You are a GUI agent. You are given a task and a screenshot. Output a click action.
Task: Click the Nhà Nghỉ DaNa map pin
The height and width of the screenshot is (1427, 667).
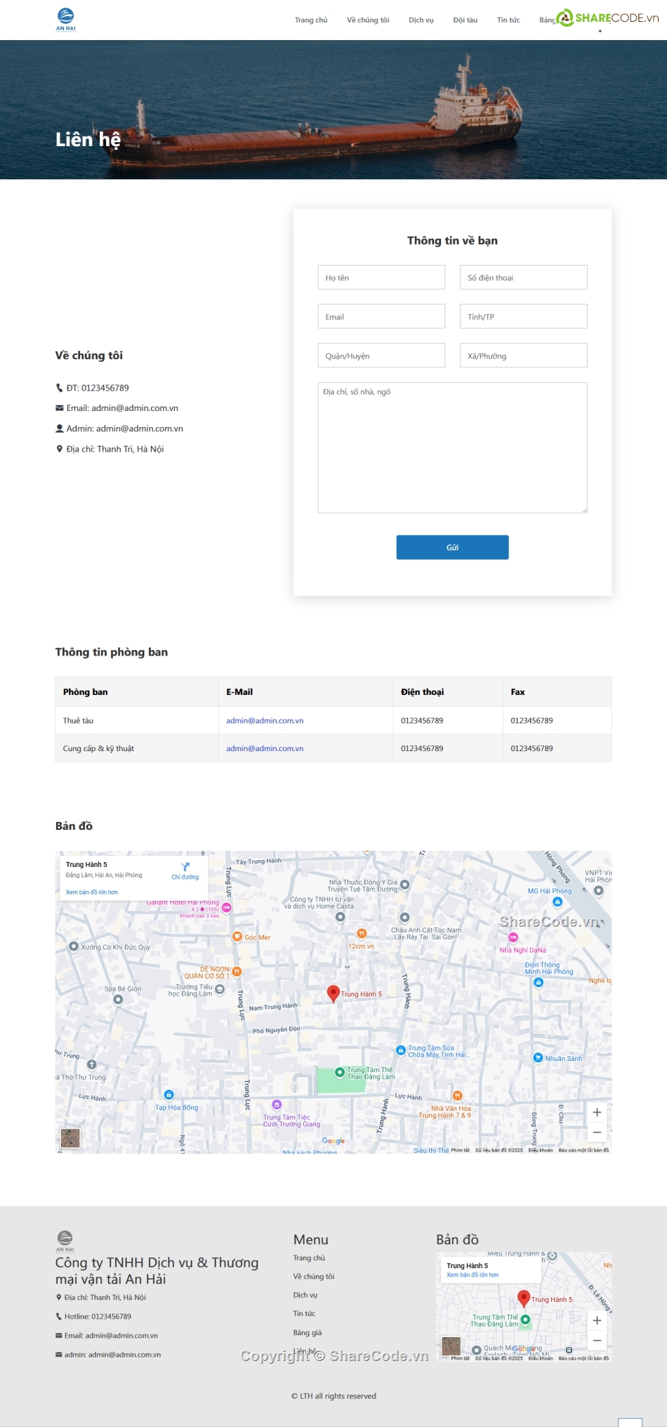(513, 938)
